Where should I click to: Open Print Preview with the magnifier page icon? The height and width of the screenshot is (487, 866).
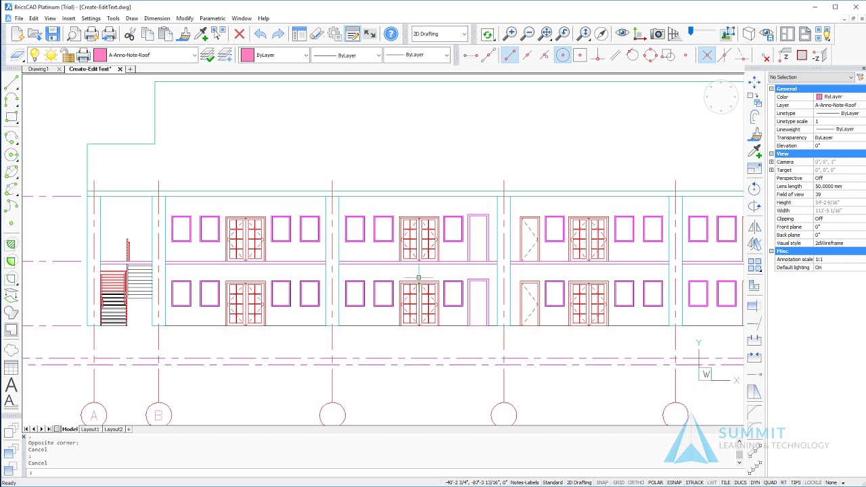(74, 34)
